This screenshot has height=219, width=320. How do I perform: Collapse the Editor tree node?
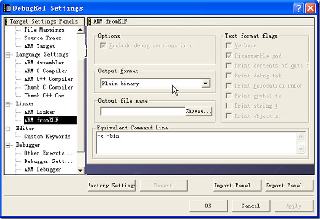[8, 129]
